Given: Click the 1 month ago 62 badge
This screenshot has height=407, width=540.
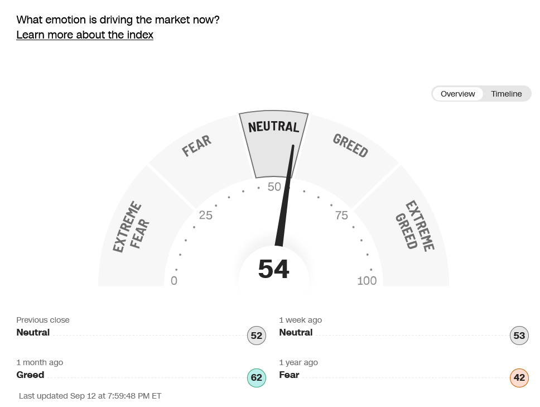Looking at the screenshot, I should tap(256, 378).
